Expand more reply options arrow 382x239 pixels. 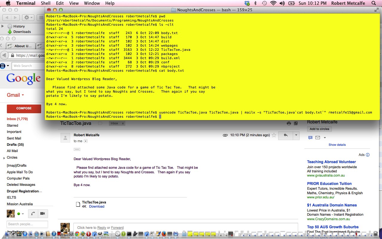pos(296,135)
